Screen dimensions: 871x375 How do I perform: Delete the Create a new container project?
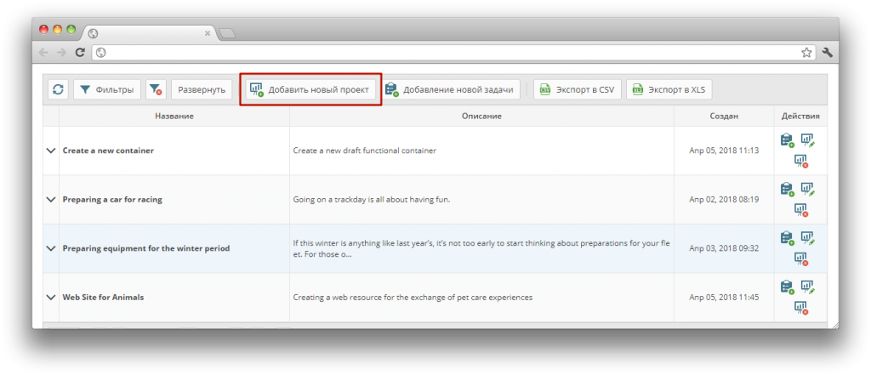coord(800,160)
